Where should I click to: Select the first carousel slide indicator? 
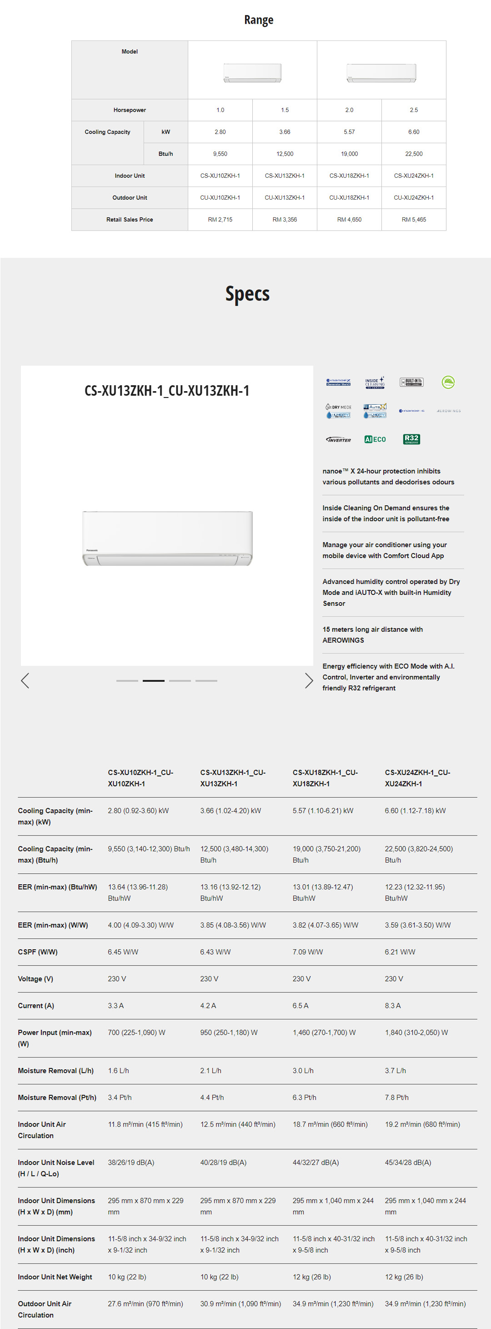[127, 681]
